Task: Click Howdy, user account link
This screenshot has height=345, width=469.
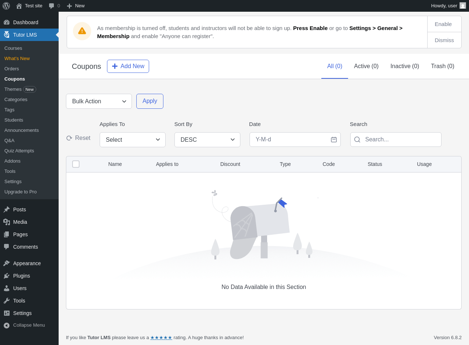Action: click(x=448, y=6)
